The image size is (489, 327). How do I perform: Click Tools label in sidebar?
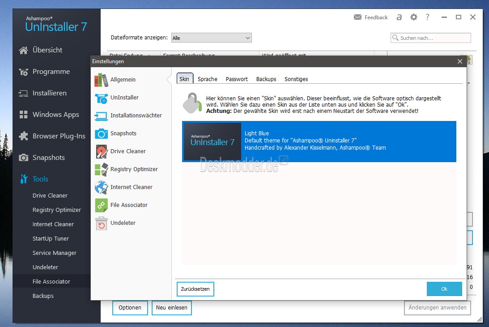tap(40, 179)
